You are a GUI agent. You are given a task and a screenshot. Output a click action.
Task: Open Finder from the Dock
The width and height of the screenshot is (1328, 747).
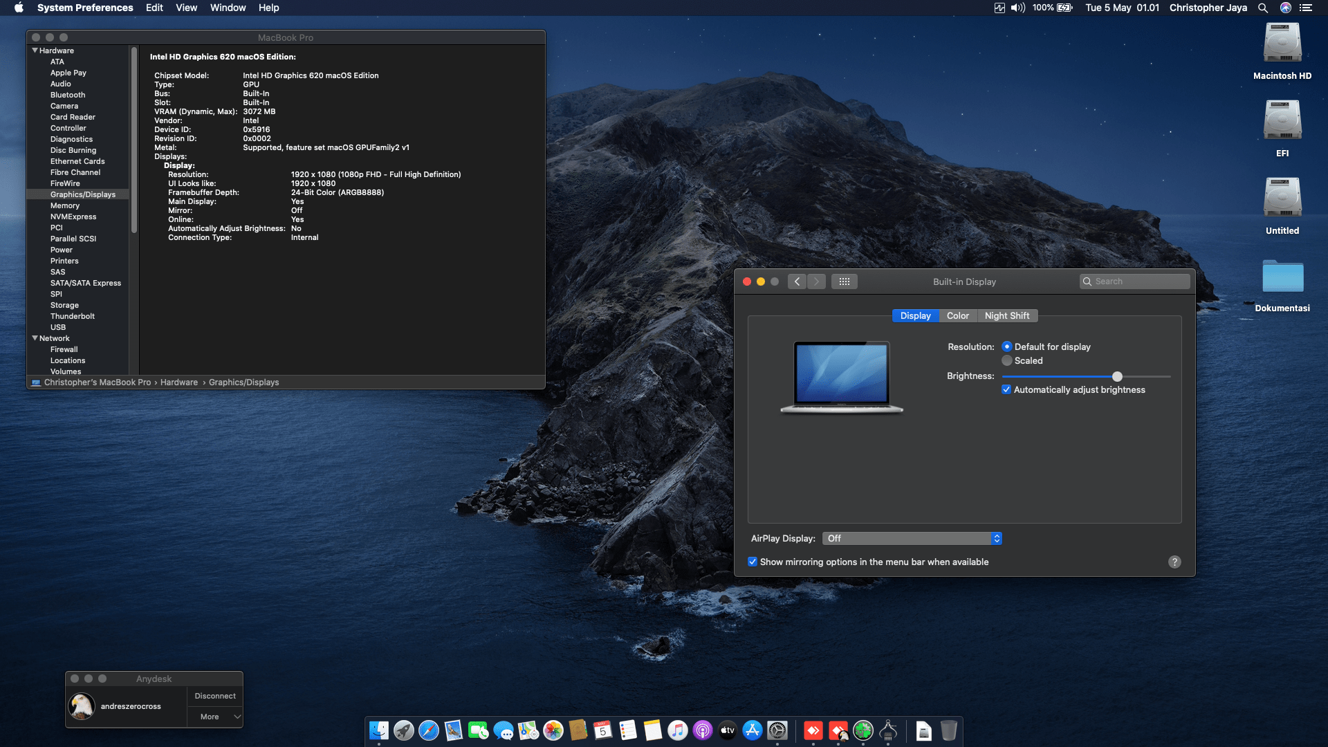[x=379, y=730]
